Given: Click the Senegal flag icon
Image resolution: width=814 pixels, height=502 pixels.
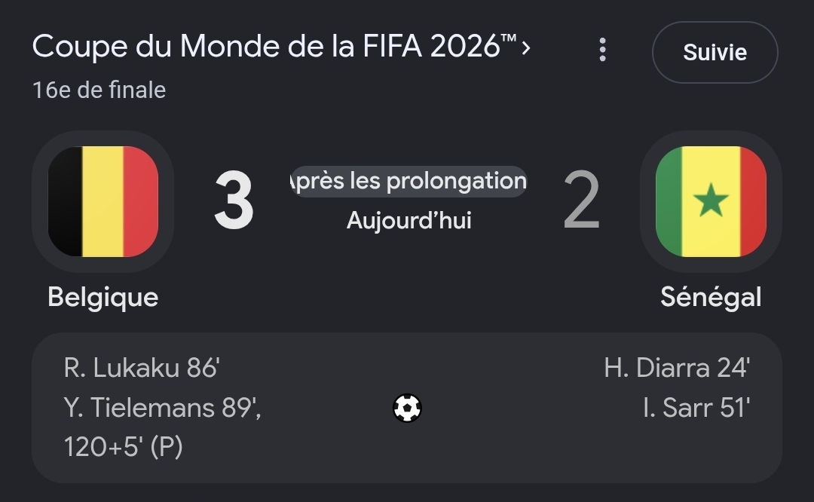Looking at the screenshot, I should click(711, 201).
